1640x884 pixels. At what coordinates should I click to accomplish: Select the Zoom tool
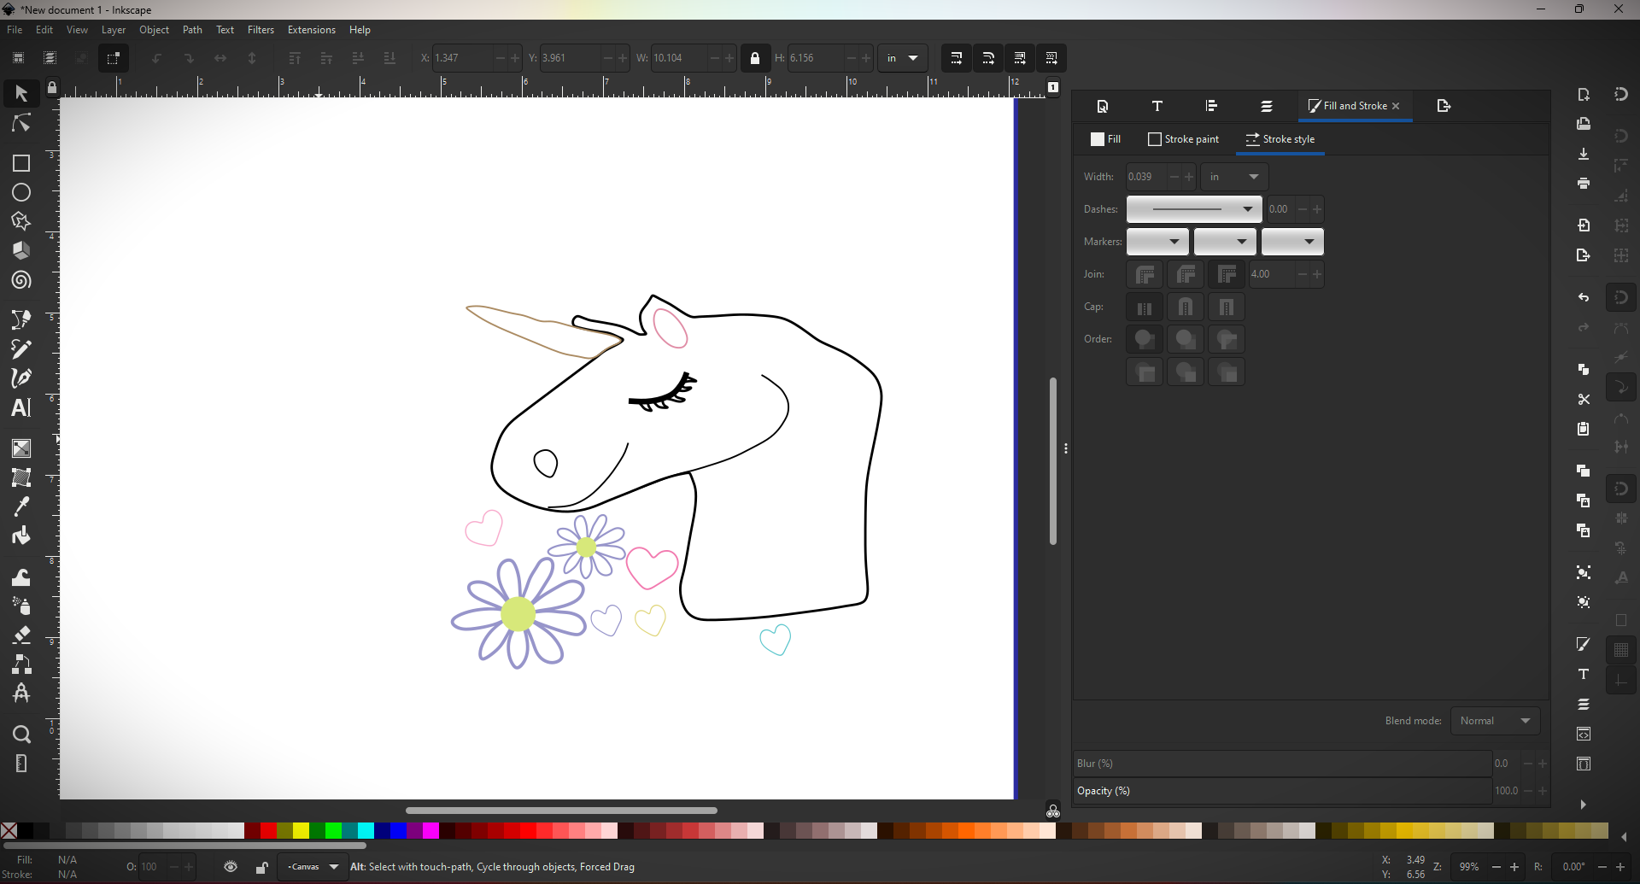[21, 735]
